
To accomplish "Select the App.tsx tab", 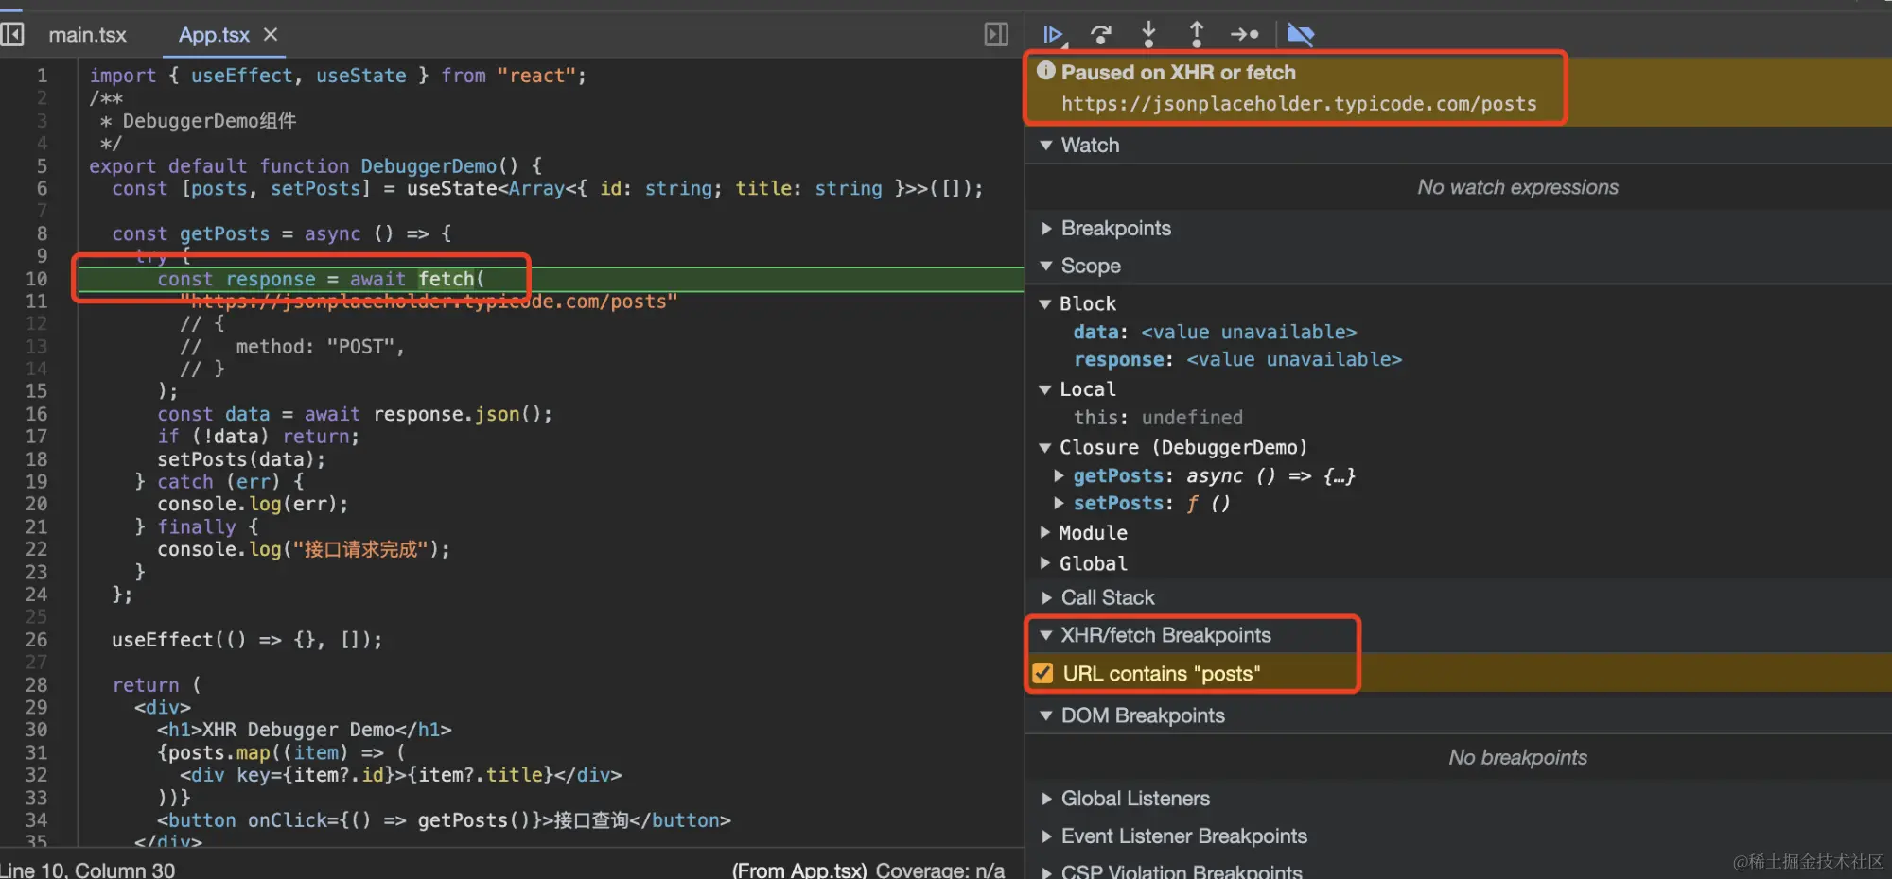I will 214,35.
